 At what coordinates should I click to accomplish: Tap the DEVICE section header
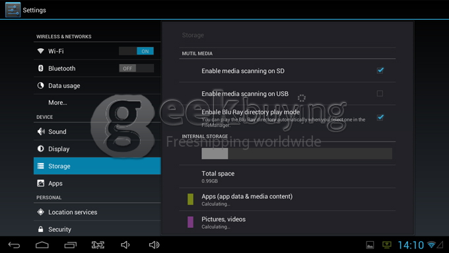[45, 117]
